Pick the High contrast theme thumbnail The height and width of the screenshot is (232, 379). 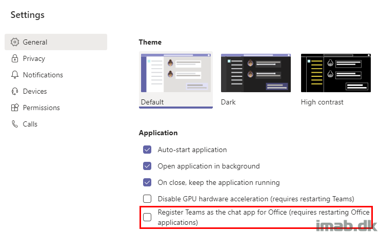336,73
